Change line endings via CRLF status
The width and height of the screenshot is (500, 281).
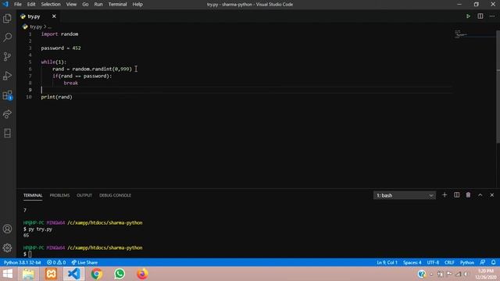pyautogui.click(x=449, y=262)
